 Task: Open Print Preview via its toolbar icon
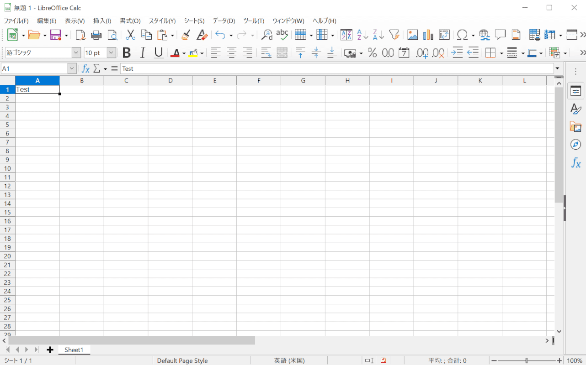[x=112, y=35]
